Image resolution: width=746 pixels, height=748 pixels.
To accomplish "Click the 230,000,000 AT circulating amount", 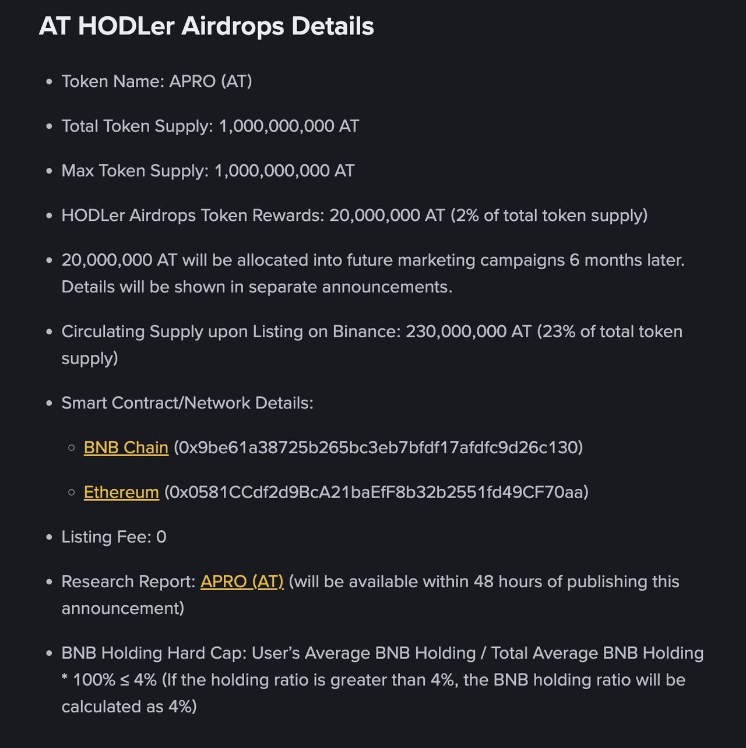I will pyautogui.click(x=469, y=331).
